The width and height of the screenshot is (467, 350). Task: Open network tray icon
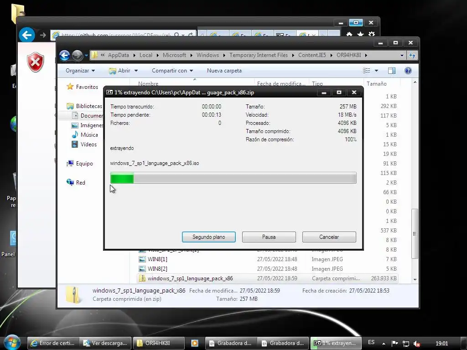point(405,344)
